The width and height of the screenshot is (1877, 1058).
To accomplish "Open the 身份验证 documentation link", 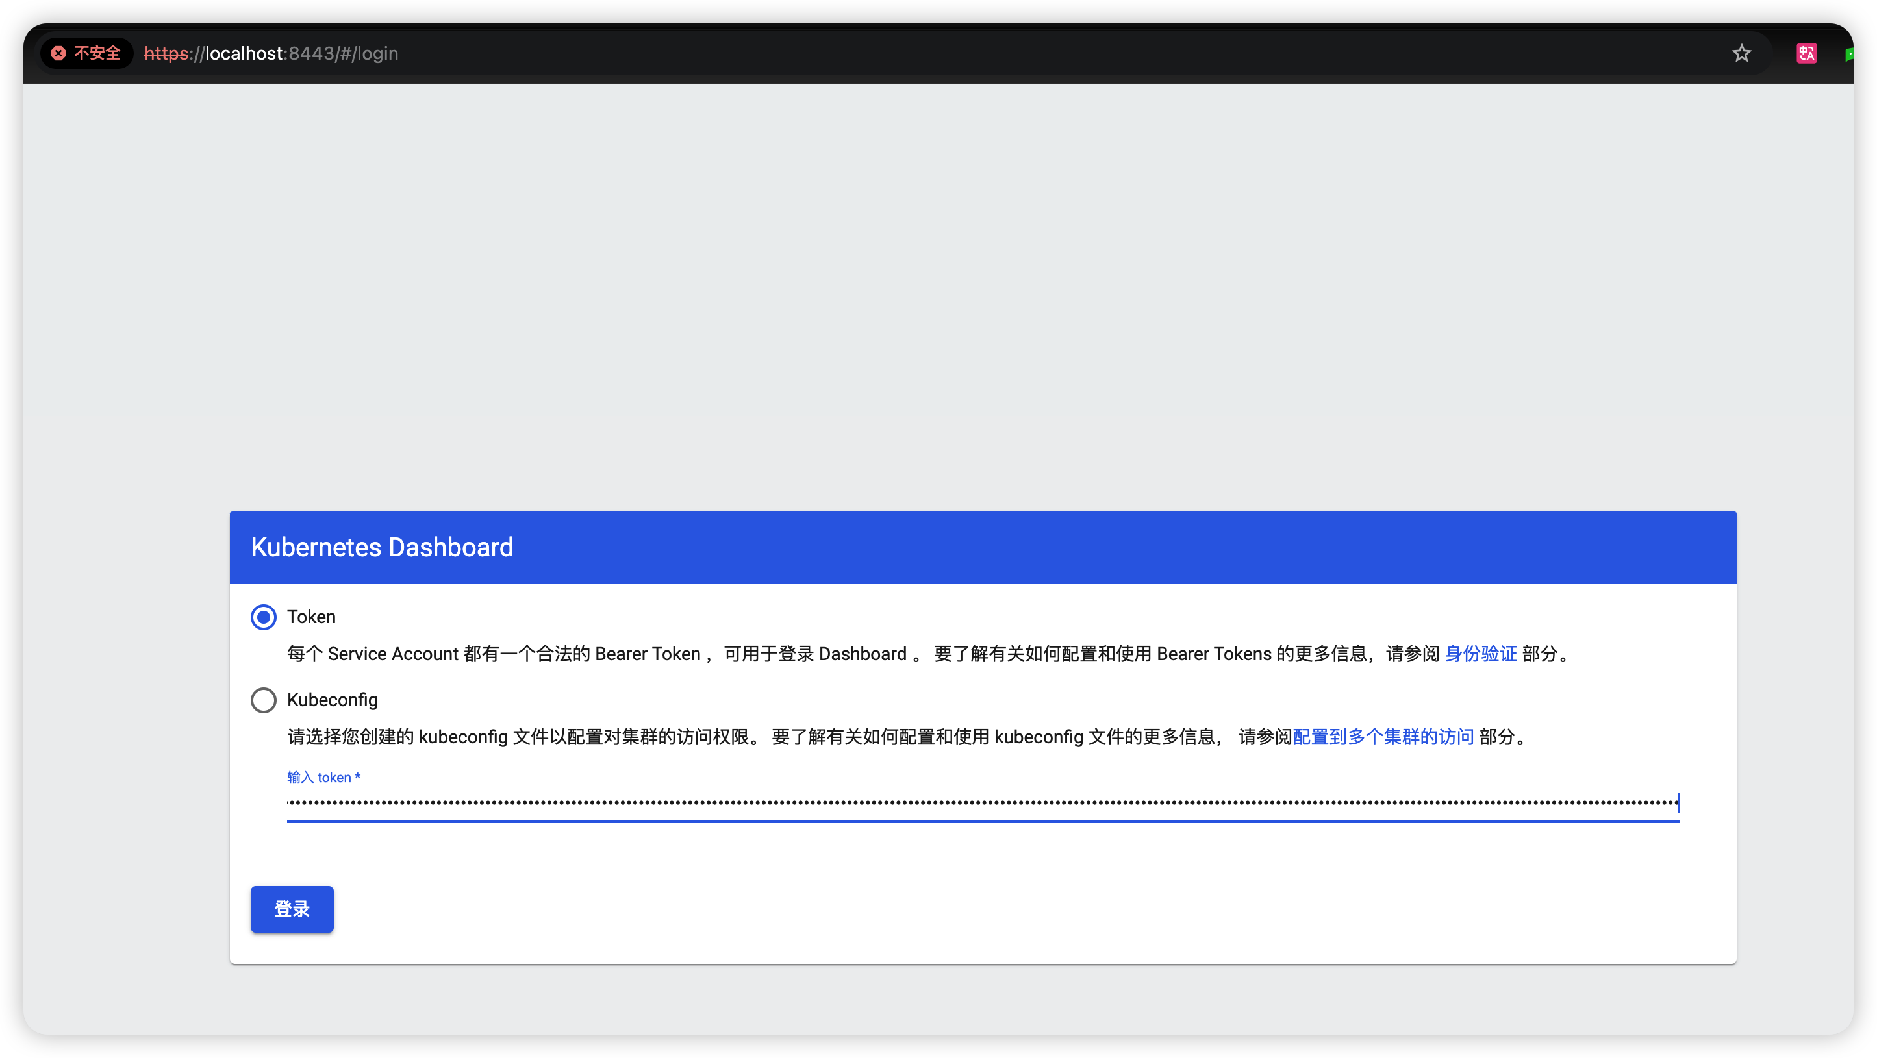I will (x=1480, y=654).
